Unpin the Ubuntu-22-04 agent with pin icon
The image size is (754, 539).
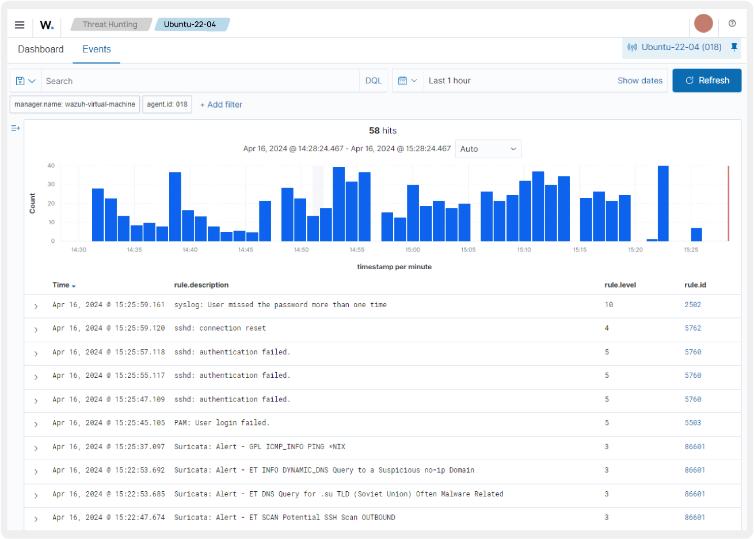(x=735, y=48)
